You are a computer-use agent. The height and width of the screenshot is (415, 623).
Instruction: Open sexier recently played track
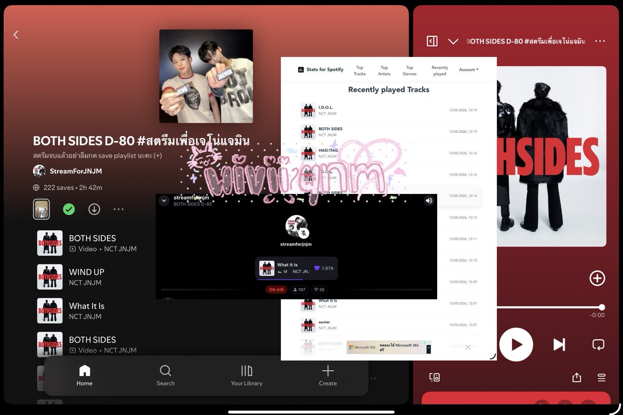[x=389, y=325]
